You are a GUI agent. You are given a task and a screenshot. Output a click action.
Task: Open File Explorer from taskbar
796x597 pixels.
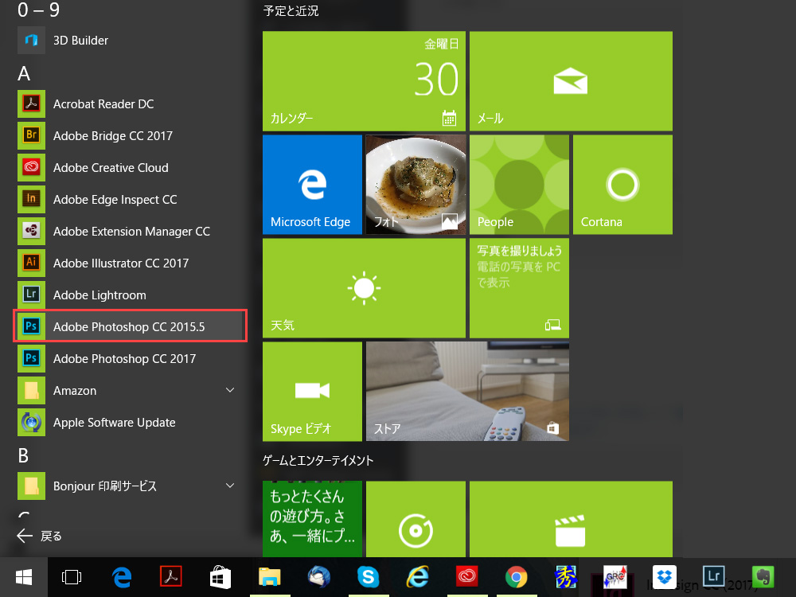(270, 577)
